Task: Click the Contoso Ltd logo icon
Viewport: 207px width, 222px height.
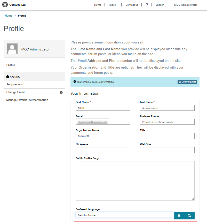Action: [x=5, y=5]
